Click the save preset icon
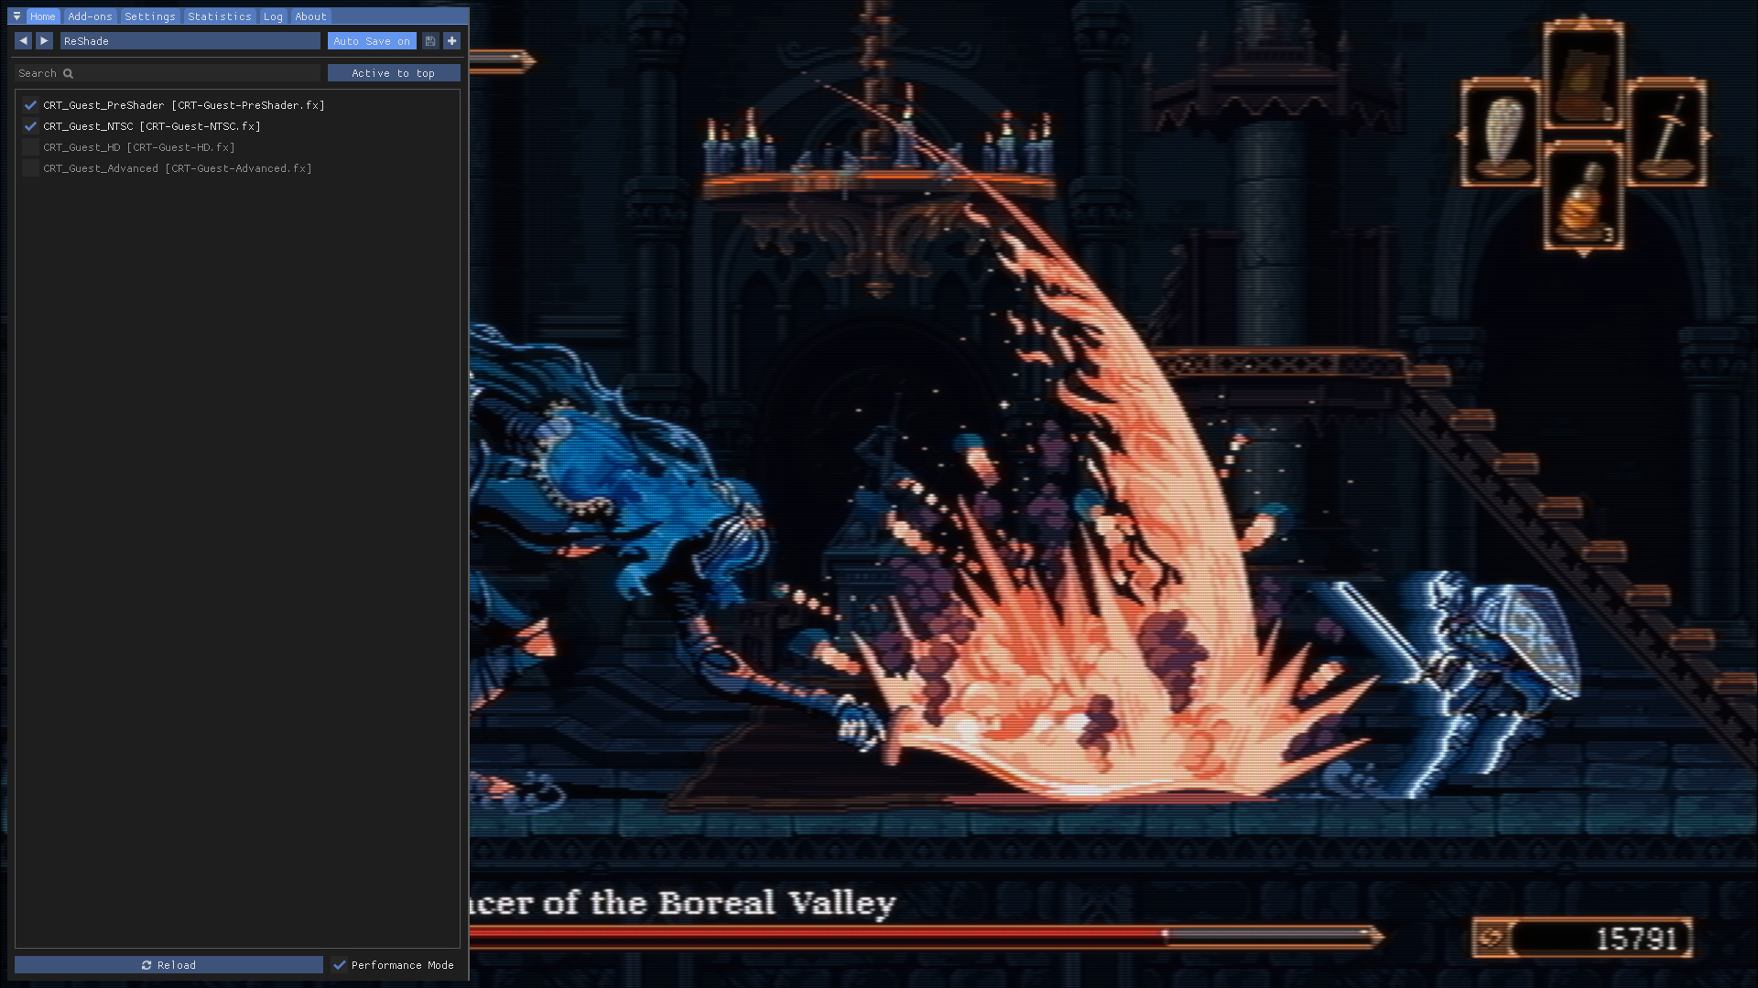This screenshot has height=988, width=1758. [x=429, y=40]
